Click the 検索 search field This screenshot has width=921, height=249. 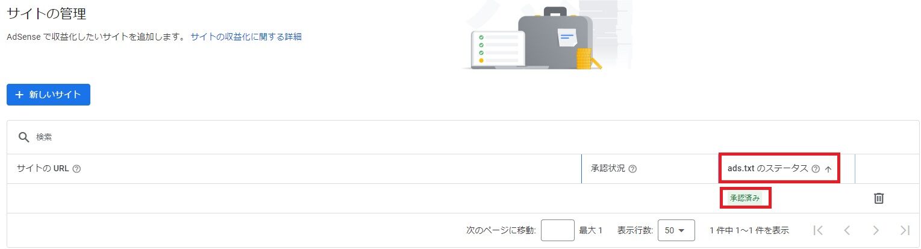[301, 137]
